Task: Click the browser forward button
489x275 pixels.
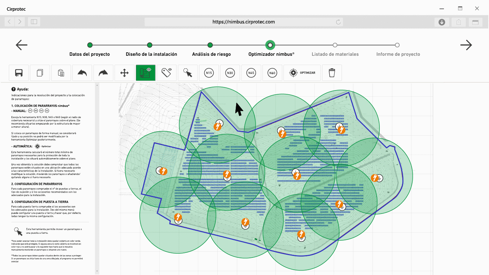Action: (x=20, y=22)
